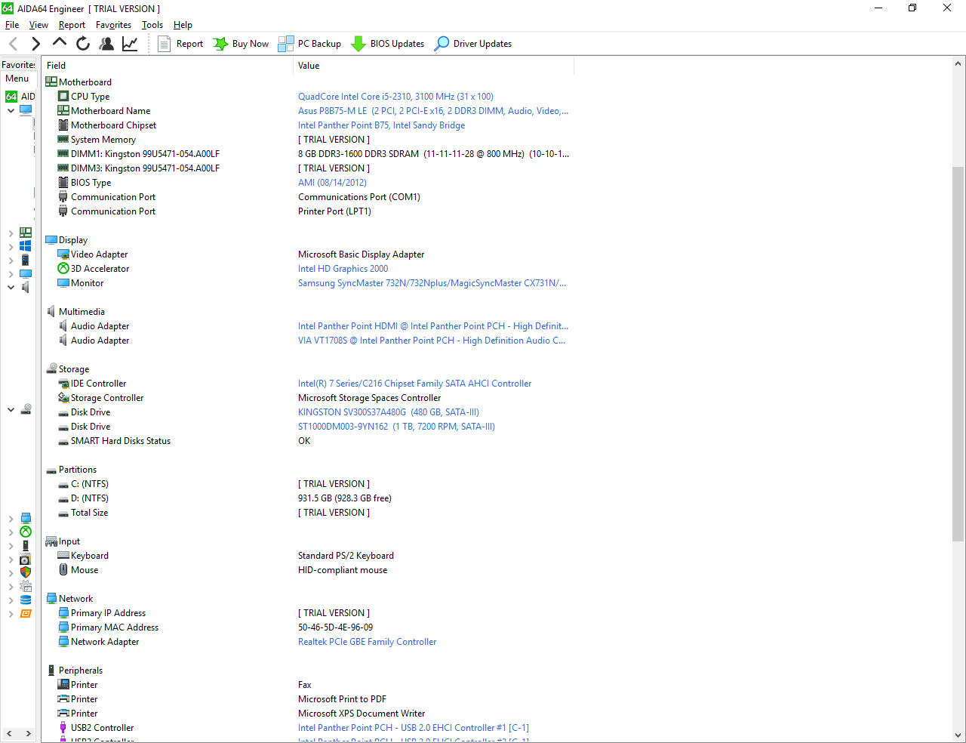Expand the Windows logo node in sidebar
The height and width of the screenshot is (743, 966).
click(x=11, y=246)
